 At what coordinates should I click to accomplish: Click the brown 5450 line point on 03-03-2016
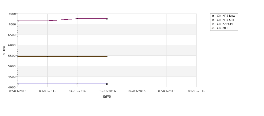tap(47, 57)
